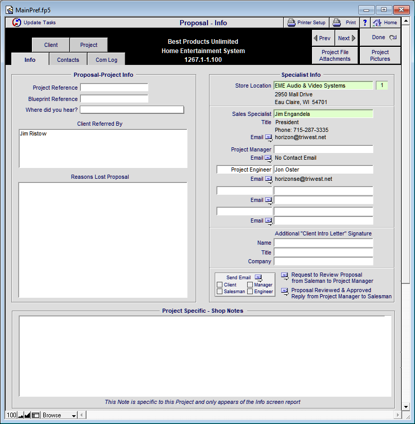Click the MainPref.fp5 window title icon

[x=9, y=10]
